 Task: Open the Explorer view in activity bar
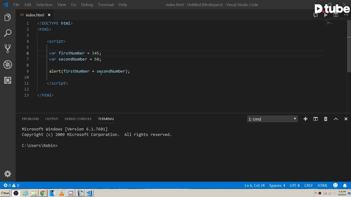7,17
